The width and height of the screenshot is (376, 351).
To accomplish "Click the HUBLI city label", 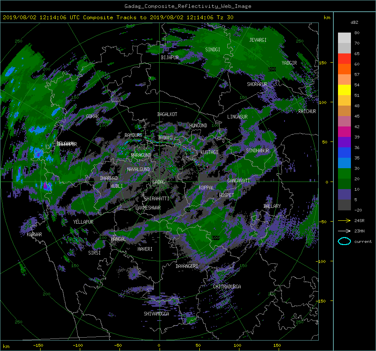I will click(117, 186).
